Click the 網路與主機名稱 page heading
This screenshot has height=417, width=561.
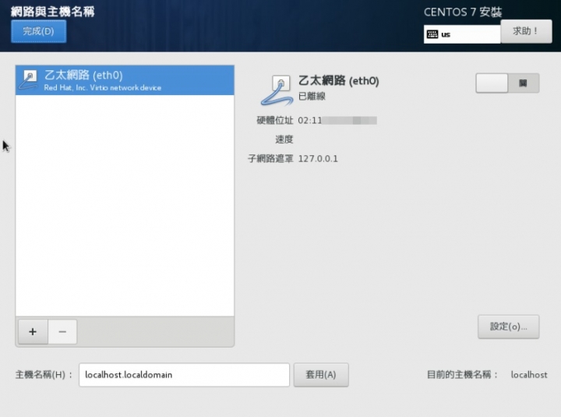coord(53,12)
